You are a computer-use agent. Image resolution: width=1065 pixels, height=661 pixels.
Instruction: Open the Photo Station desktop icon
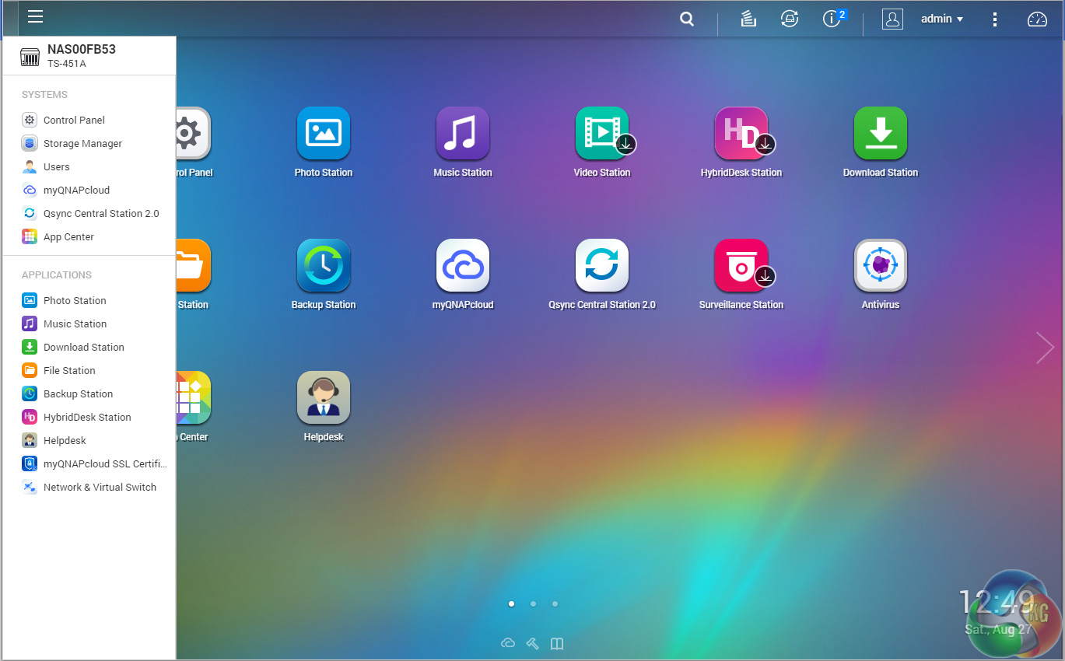[x=323, y=133]
